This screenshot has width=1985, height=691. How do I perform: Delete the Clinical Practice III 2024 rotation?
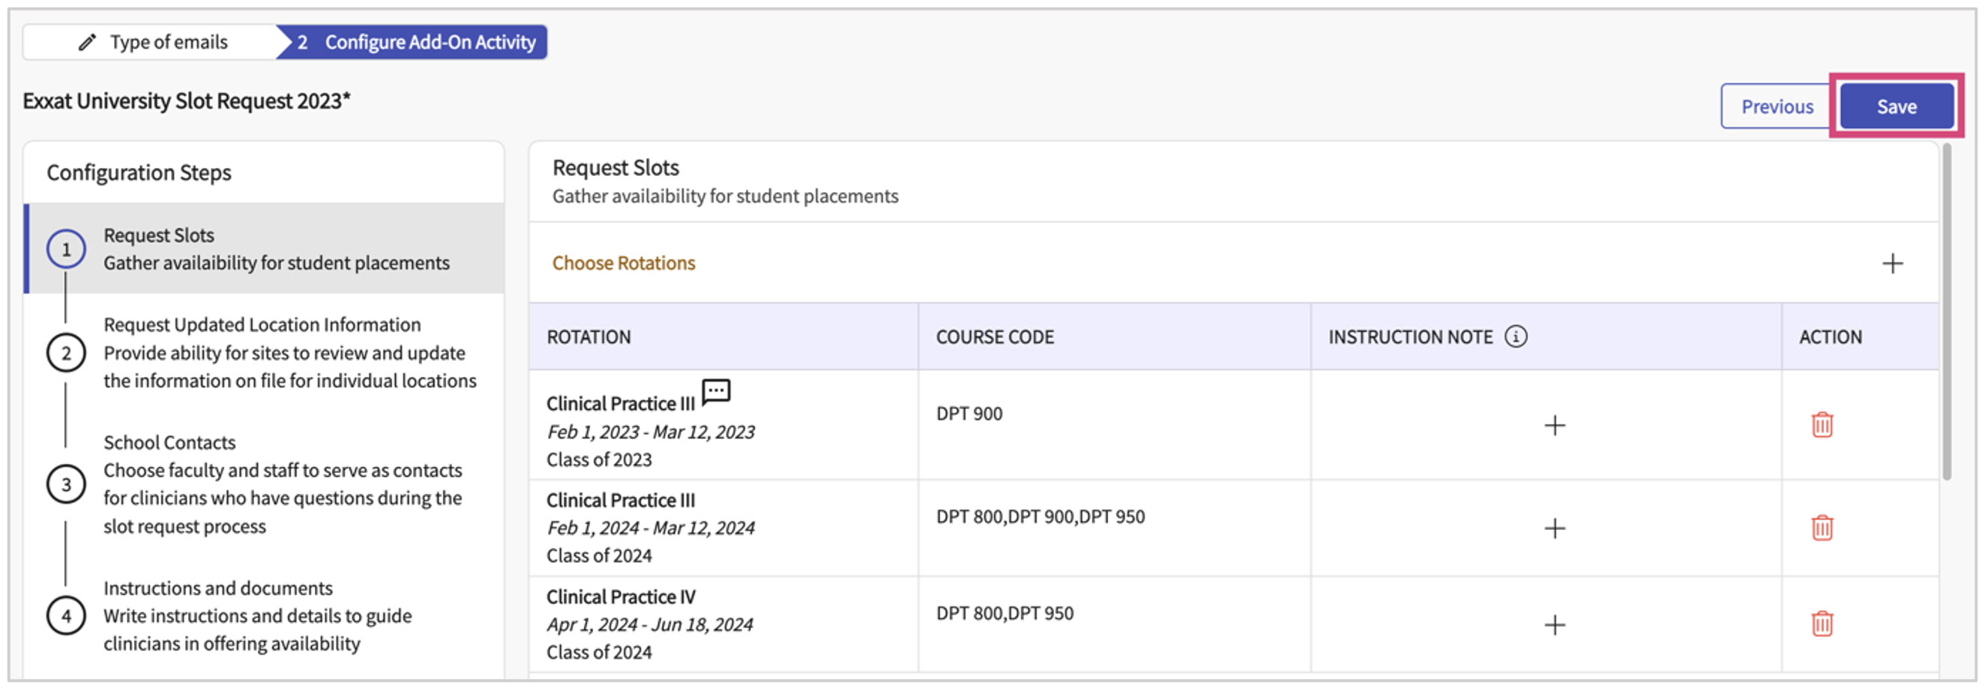point(1822,528)
